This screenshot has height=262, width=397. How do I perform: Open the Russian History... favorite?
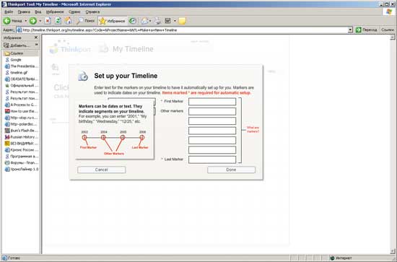[x=22, y=137]
